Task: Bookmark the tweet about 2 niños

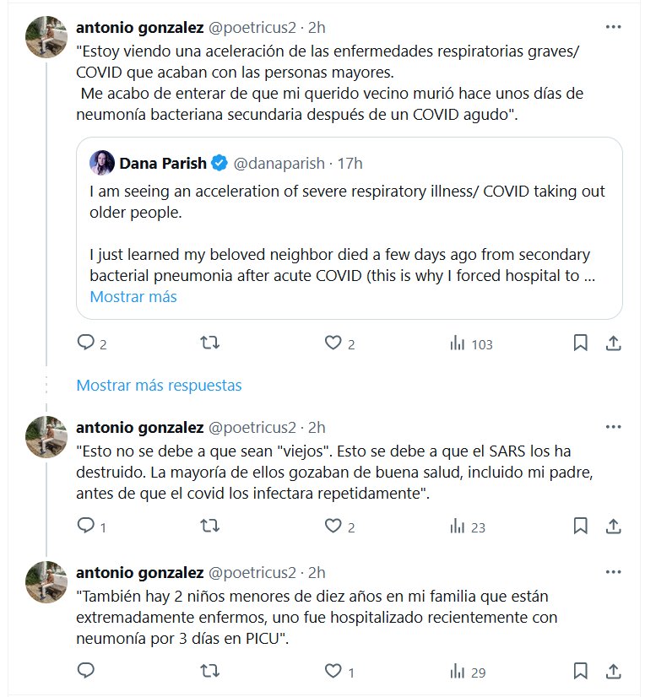Action: click(581, 673)
